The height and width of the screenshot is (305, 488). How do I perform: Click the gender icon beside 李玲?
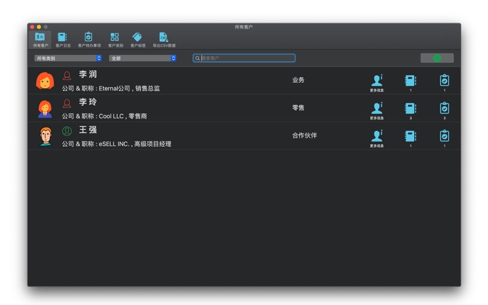pos(67,103)
